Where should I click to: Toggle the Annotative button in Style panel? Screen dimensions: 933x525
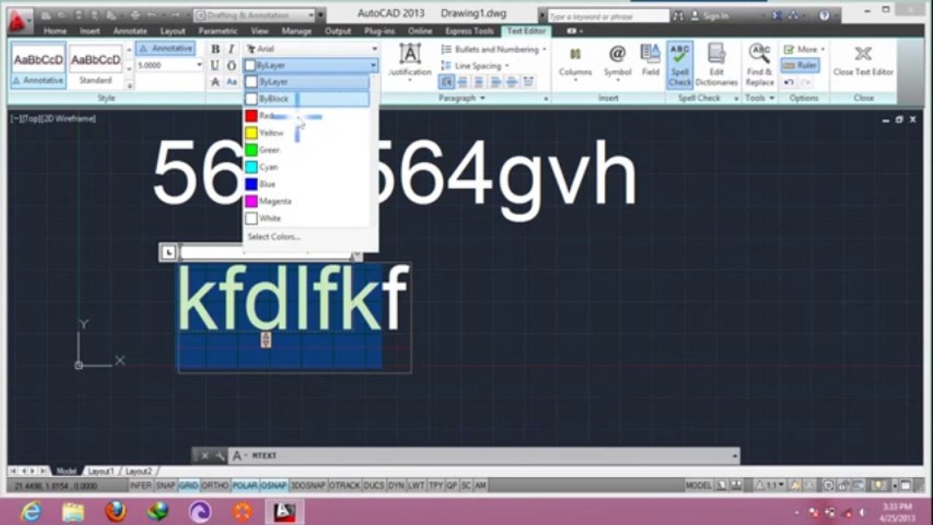[165, 48]
